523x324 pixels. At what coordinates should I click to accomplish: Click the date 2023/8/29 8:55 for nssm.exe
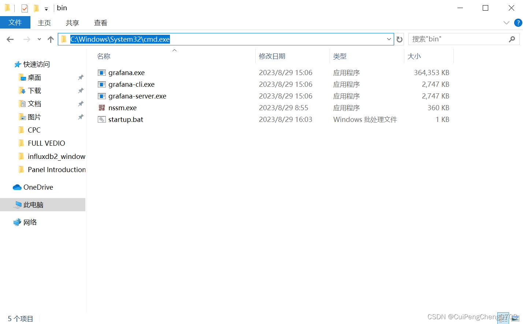tap(283, 108)
